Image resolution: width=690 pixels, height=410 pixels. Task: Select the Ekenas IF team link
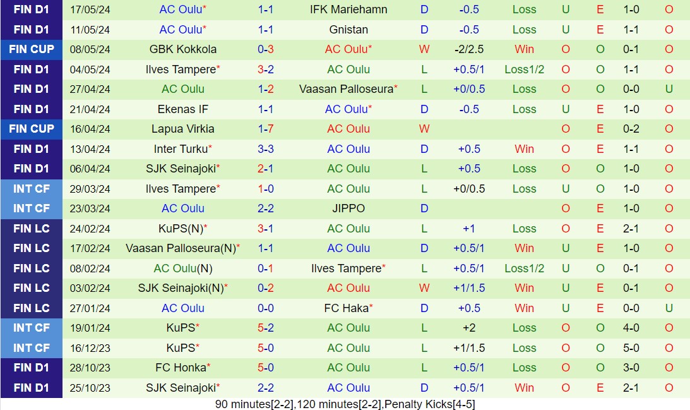point(183,109)
